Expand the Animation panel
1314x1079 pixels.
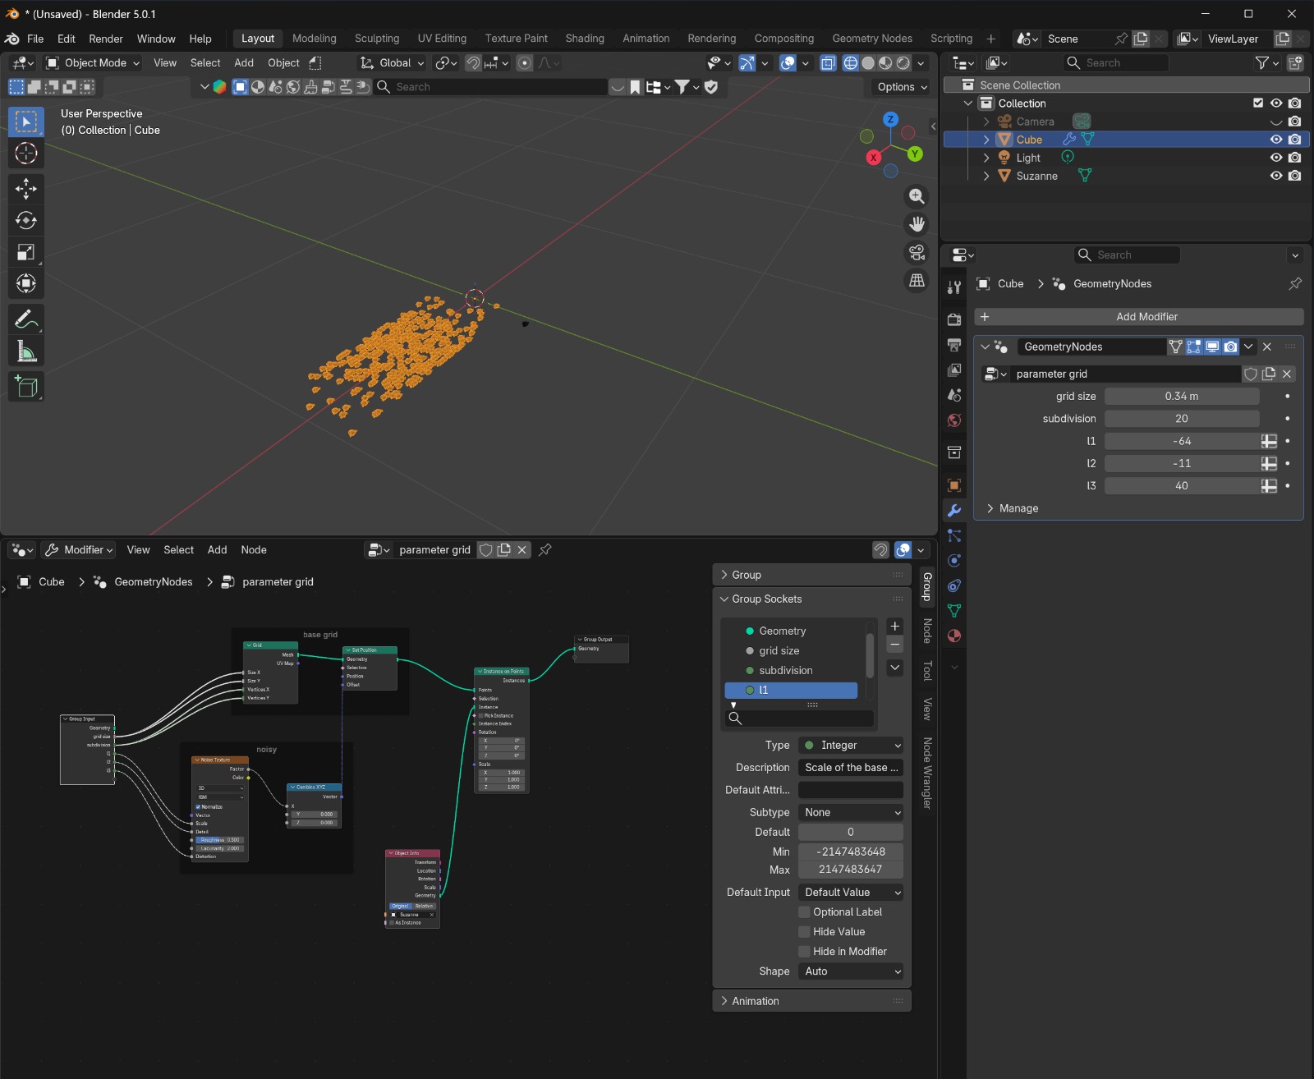coord(755,1001)
